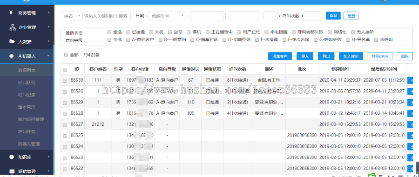
Task: Go to 话术管理 menu item
Action: [27, 107]
